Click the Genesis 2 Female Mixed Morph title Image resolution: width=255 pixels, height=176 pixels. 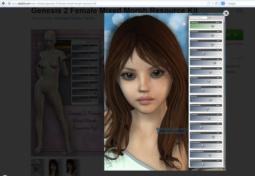click(x=114, y=10)
